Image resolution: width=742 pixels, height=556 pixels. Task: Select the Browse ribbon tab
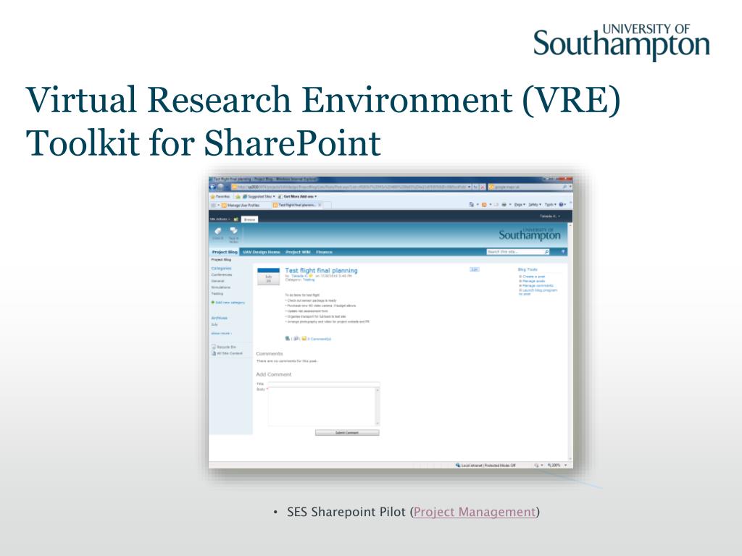(x=249, y=219)
